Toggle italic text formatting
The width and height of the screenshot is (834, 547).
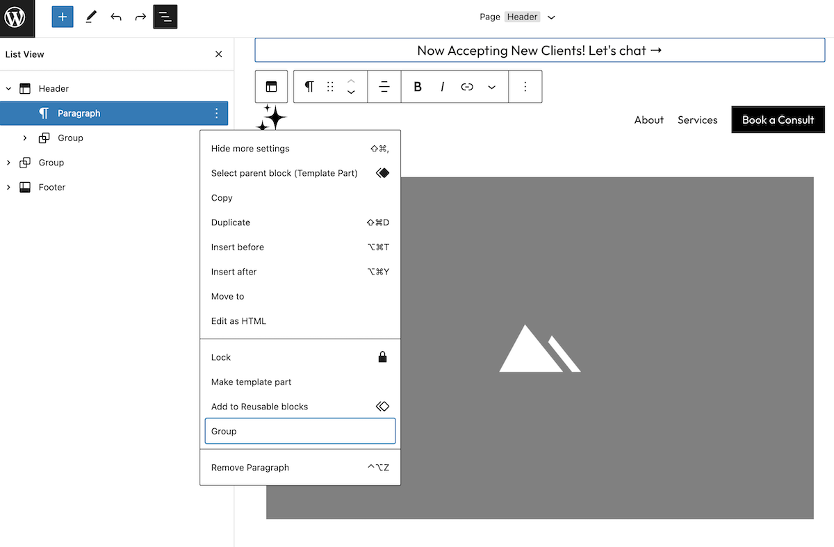pos(442,87)
